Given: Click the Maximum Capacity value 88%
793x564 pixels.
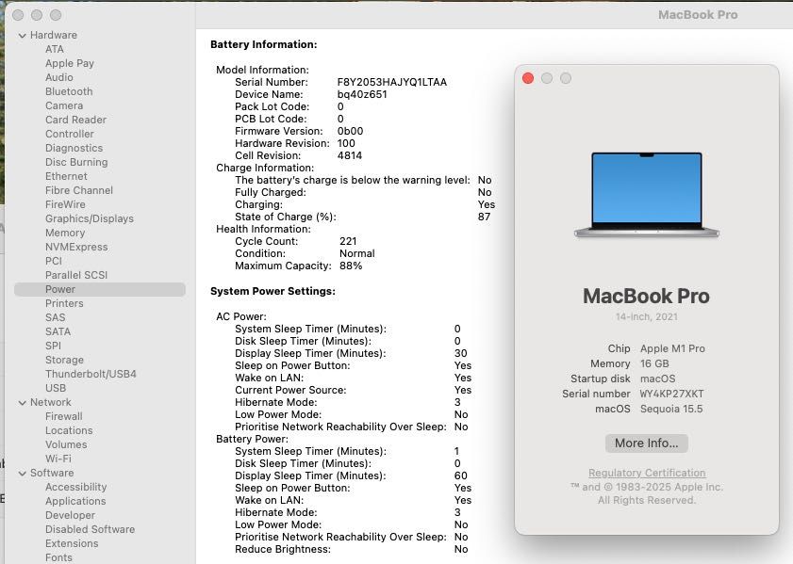Looking at the screenshot, I should tap(351, 266).
